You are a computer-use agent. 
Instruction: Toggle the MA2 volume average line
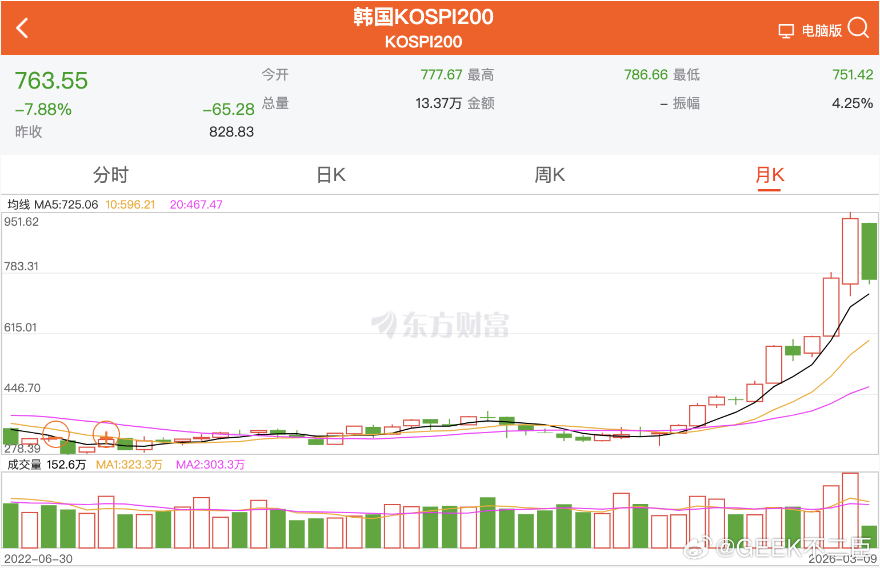(x=210, y=465)
